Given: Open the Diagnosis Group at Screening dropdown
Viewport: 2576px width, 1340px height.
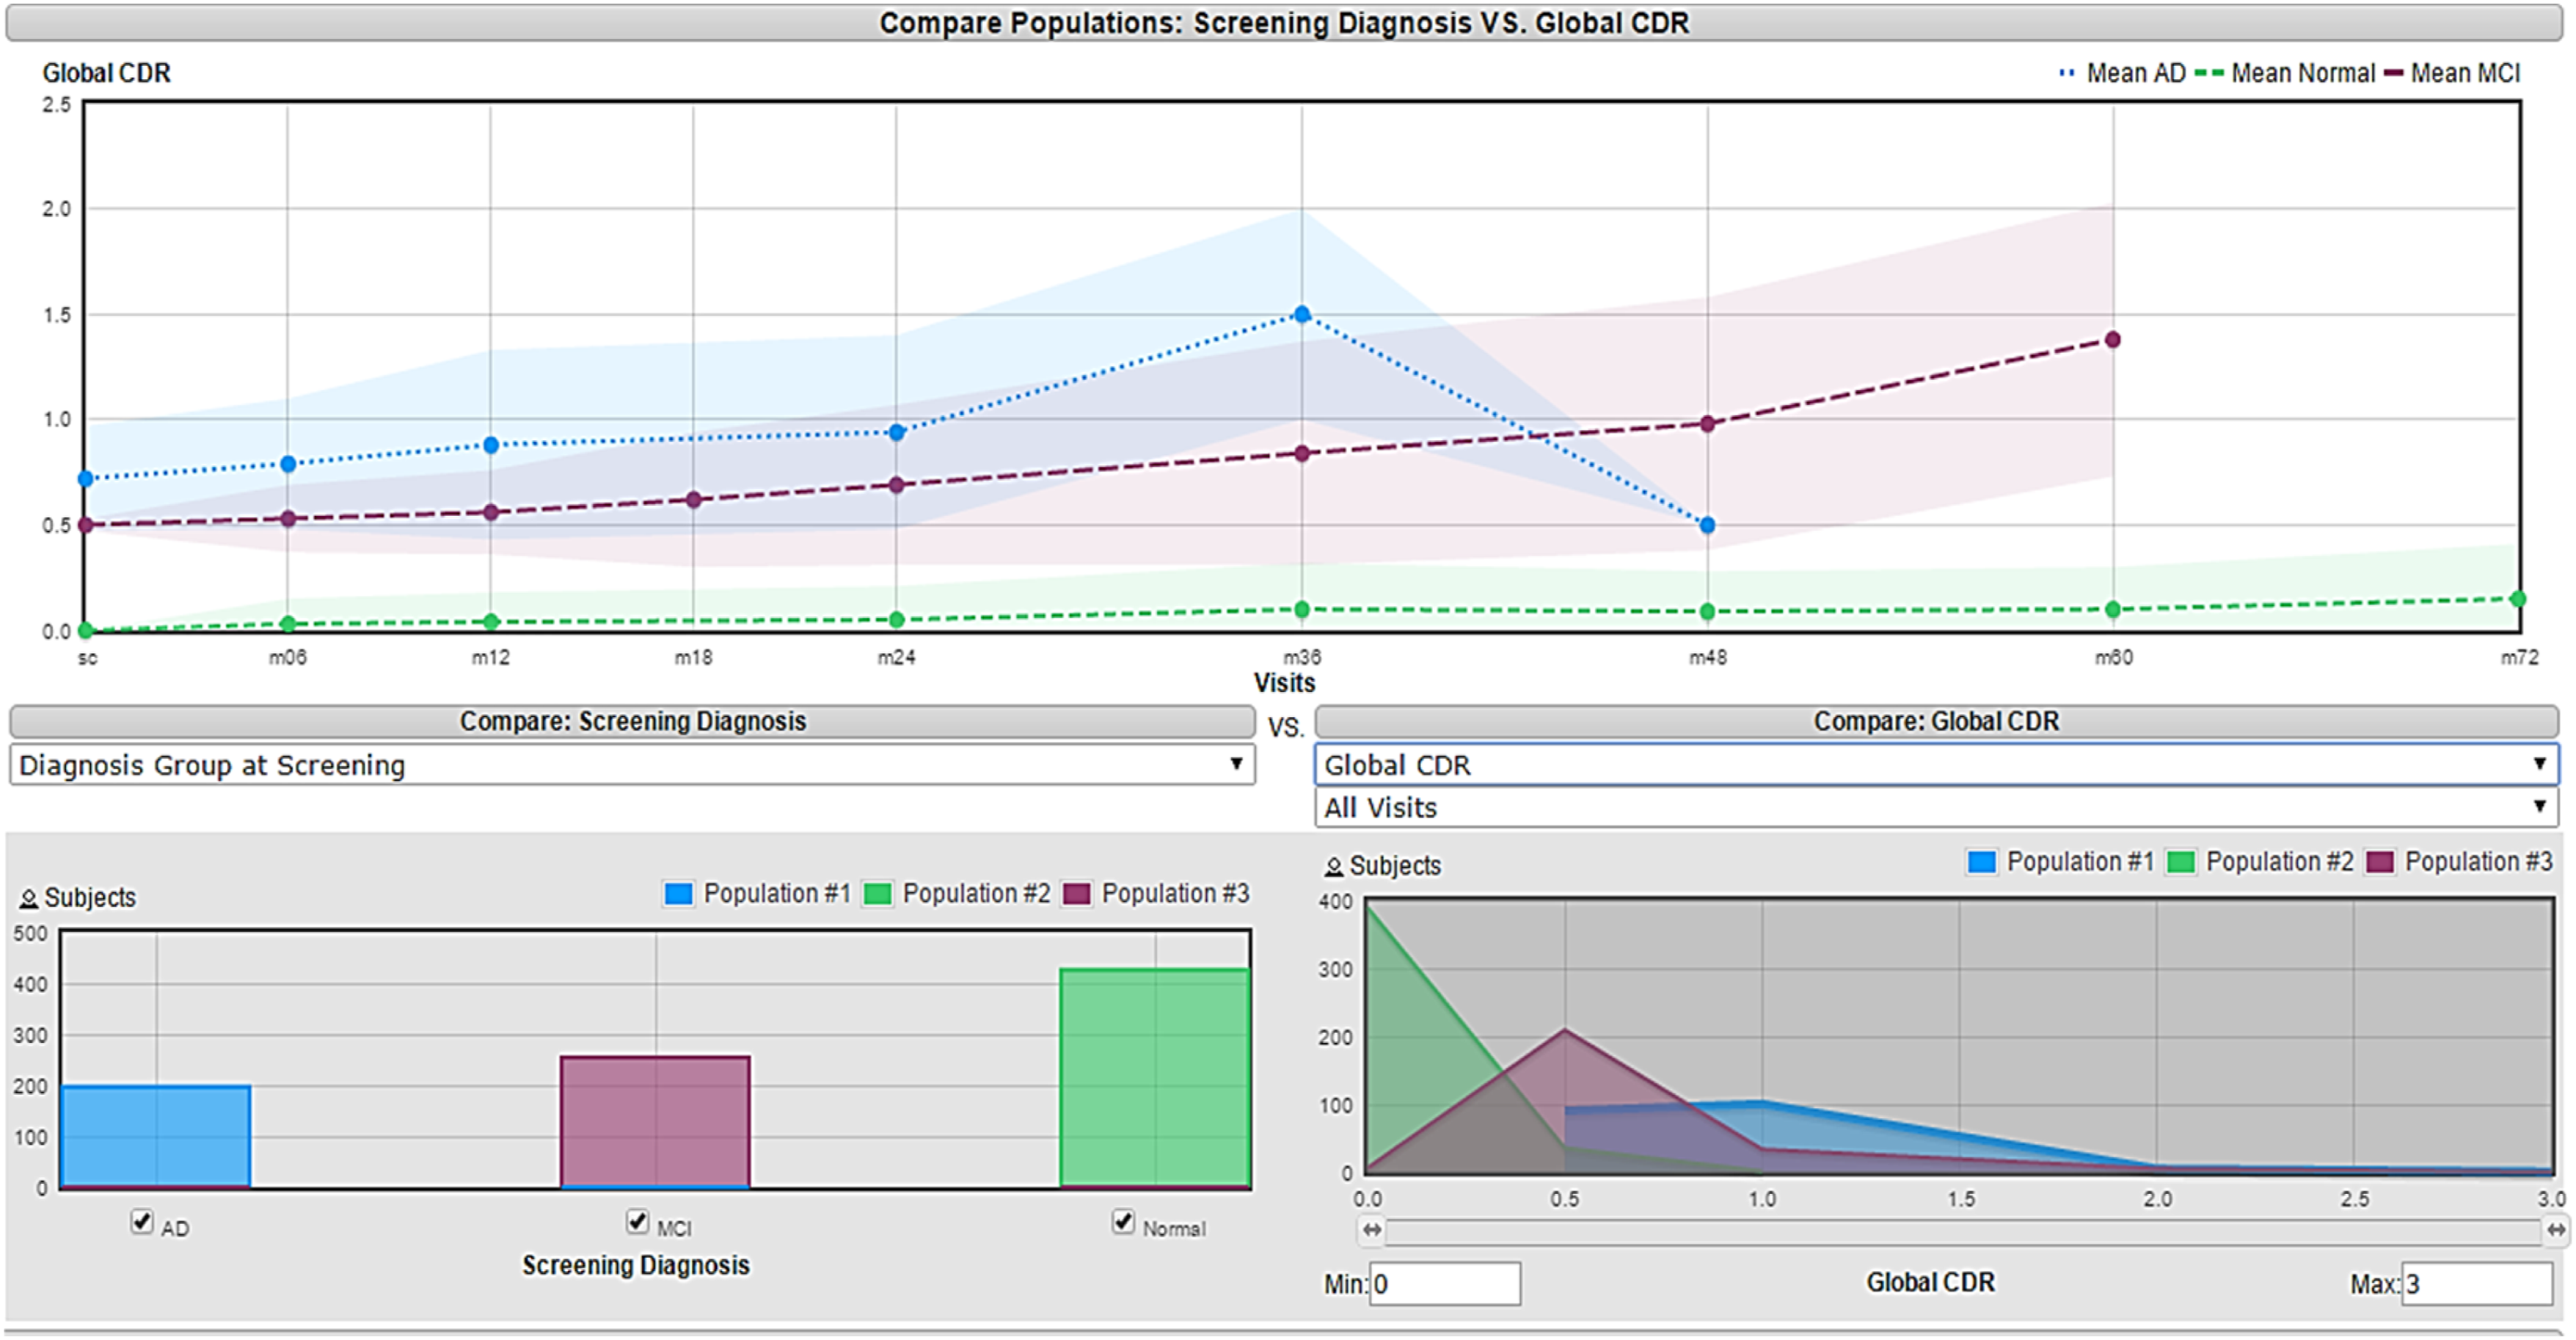Looking at the screenshot, I should [632, 765].
